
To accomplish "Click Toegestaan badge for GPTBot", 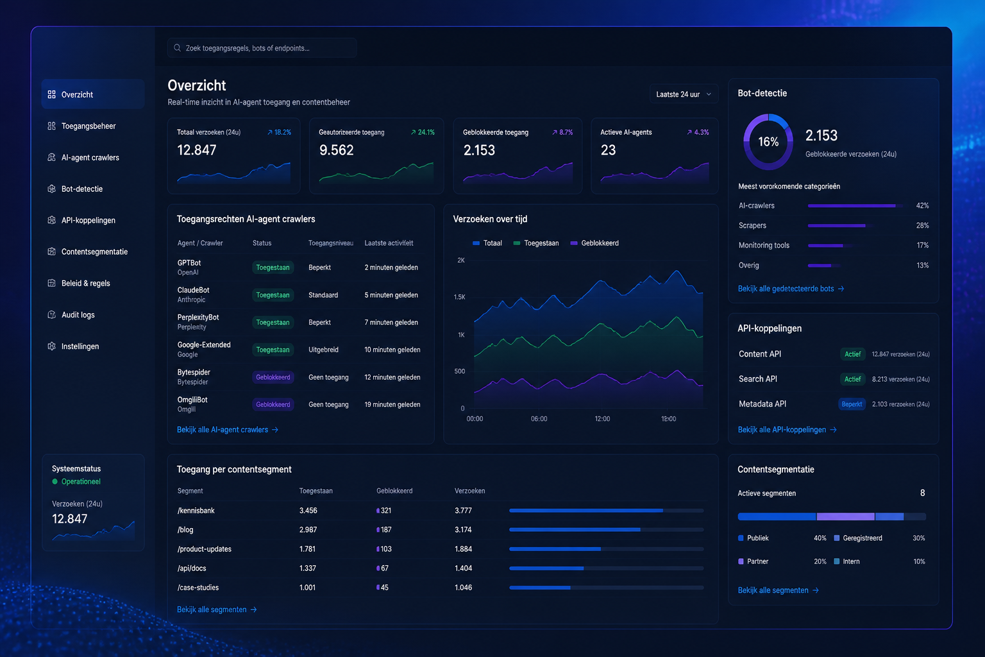I will [x=273, y=268].
